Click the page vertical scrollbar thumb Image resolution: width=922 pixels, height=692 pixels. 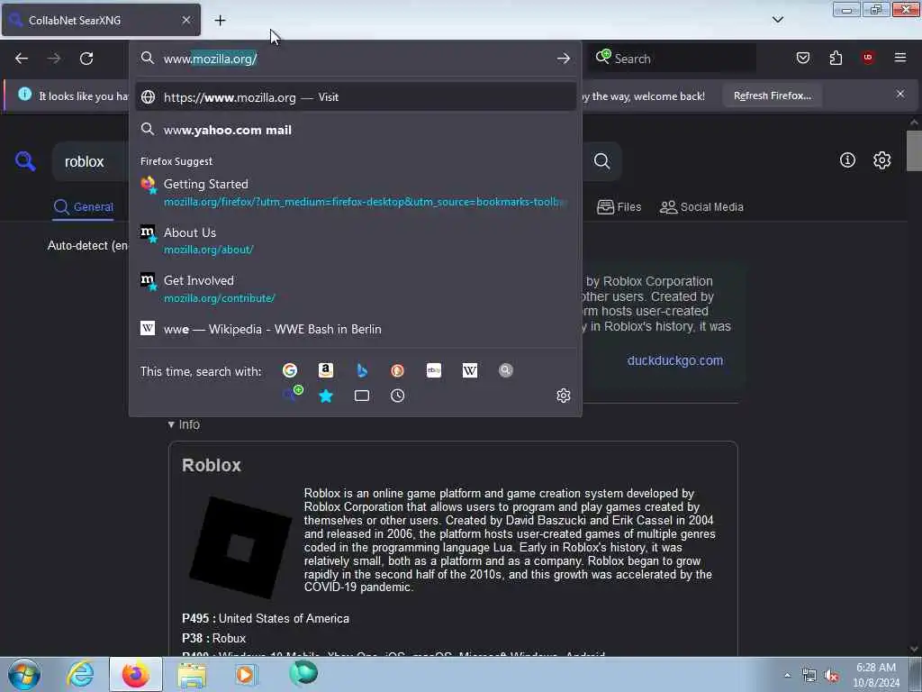pos(914,150)
